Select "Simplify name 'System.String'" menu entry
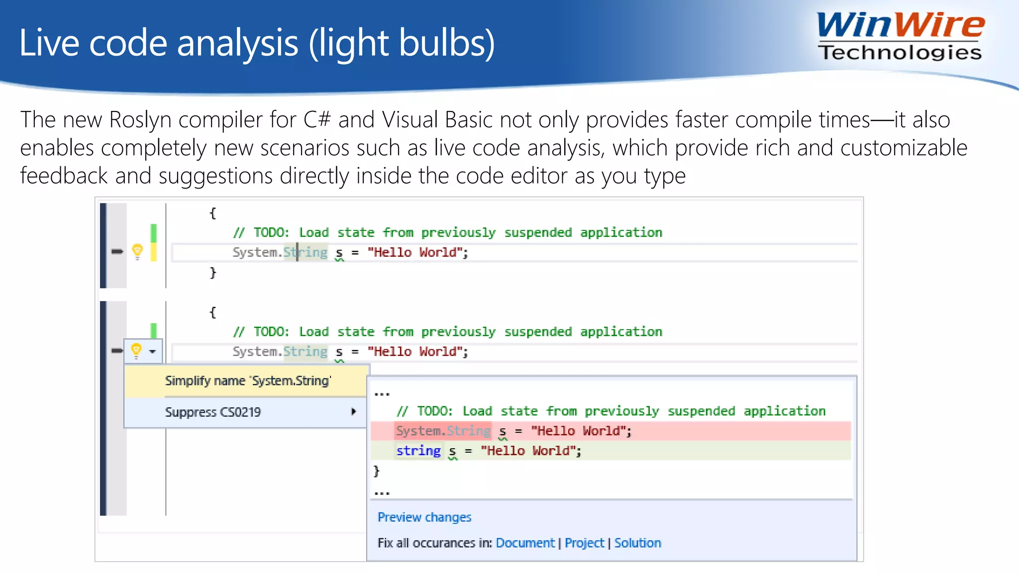The width and height of the screenshot is (1019, 573). [x=246, y=381]
